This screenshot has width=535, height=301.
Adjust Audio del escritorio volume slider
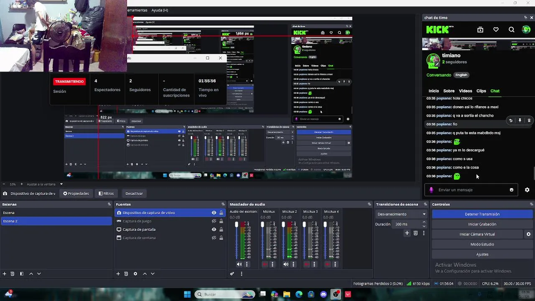tap(237, 240)
